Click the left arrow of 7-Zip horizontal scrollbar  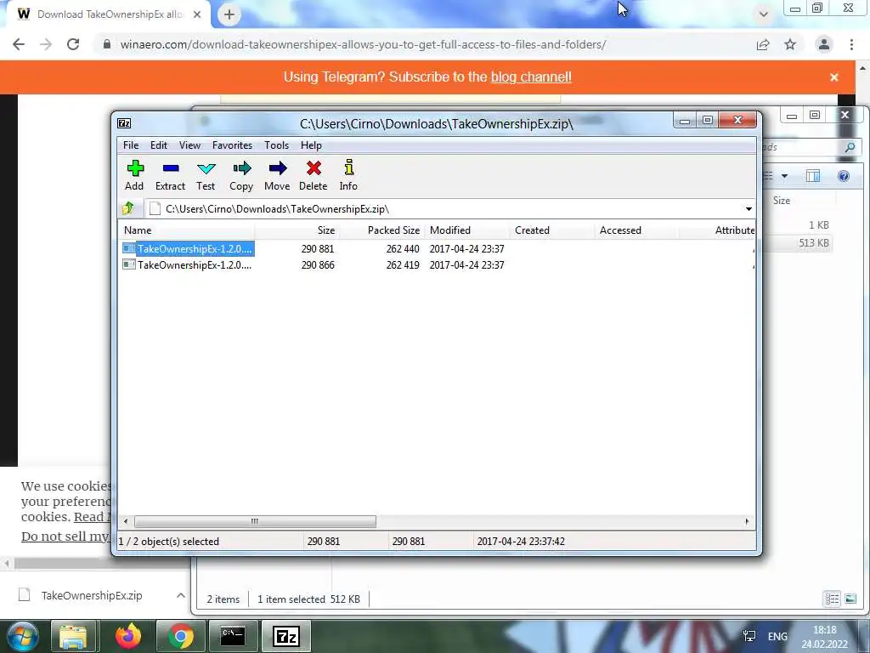tap(126, 521)
